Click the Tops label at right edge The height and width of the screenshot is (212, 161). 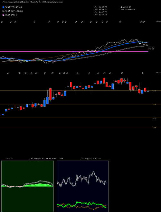tap(158, 22)
